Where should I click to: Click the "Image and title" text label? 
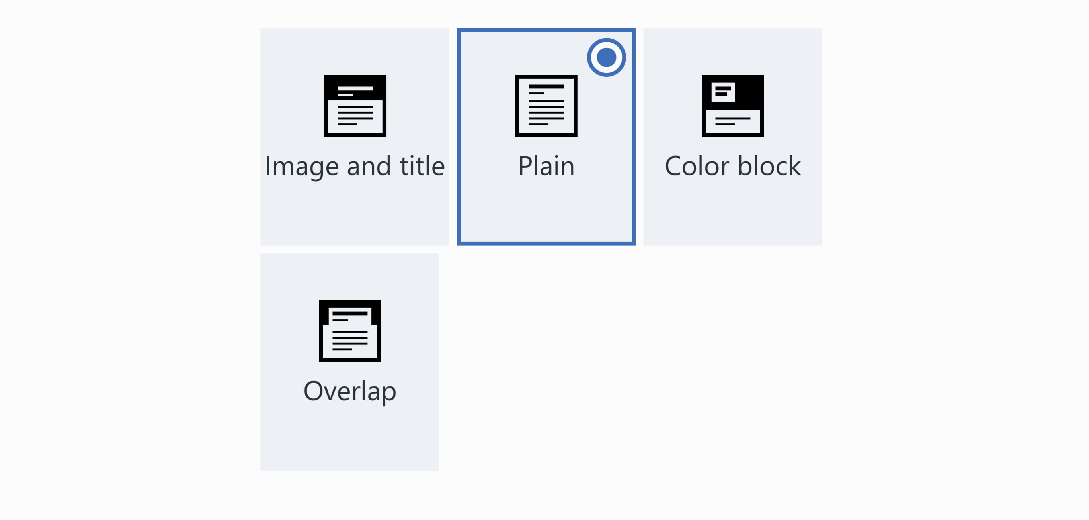pos(355,166)
